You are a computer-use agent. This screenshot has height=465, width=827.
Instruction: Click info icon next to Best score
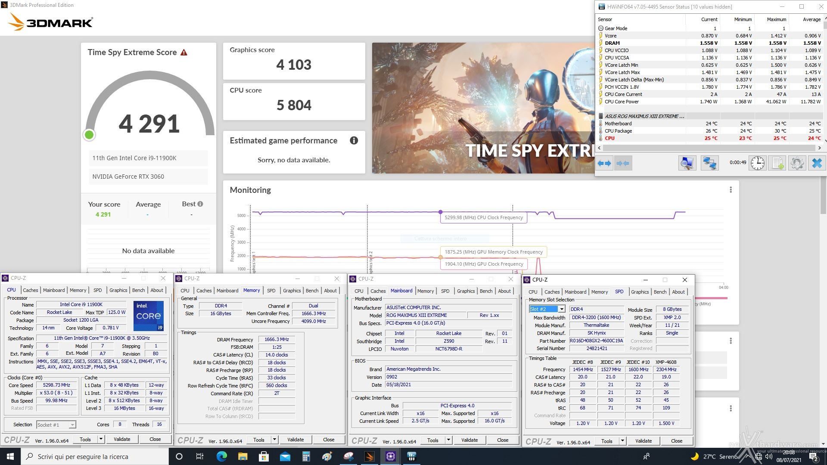click(200, 204)
